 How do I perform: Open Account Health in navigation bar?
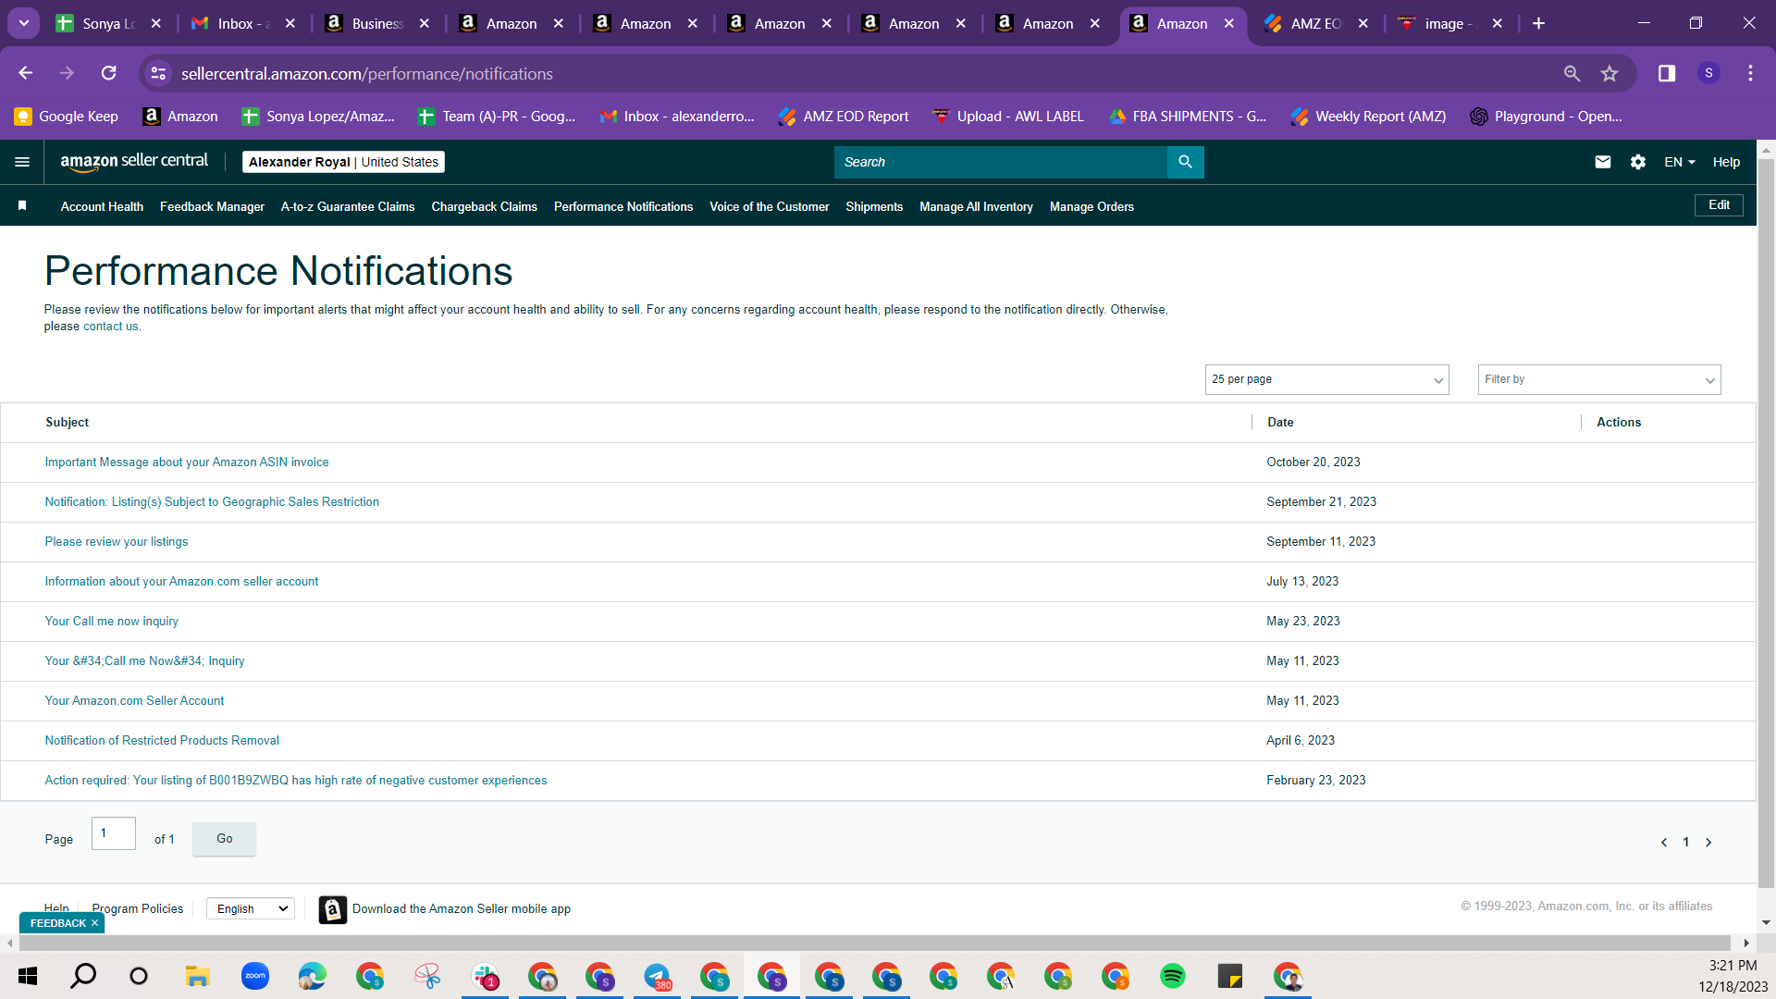coord(102,206)
